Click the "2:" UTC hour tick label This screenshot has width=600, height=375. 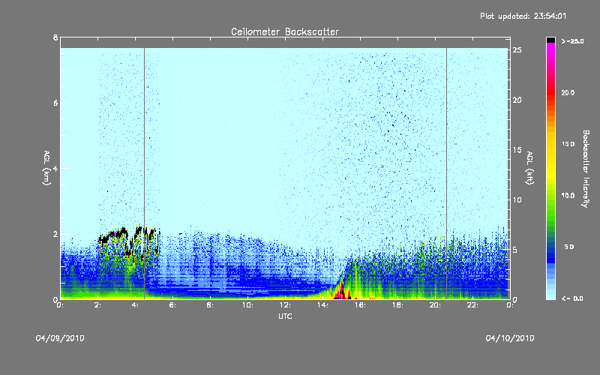98,305
